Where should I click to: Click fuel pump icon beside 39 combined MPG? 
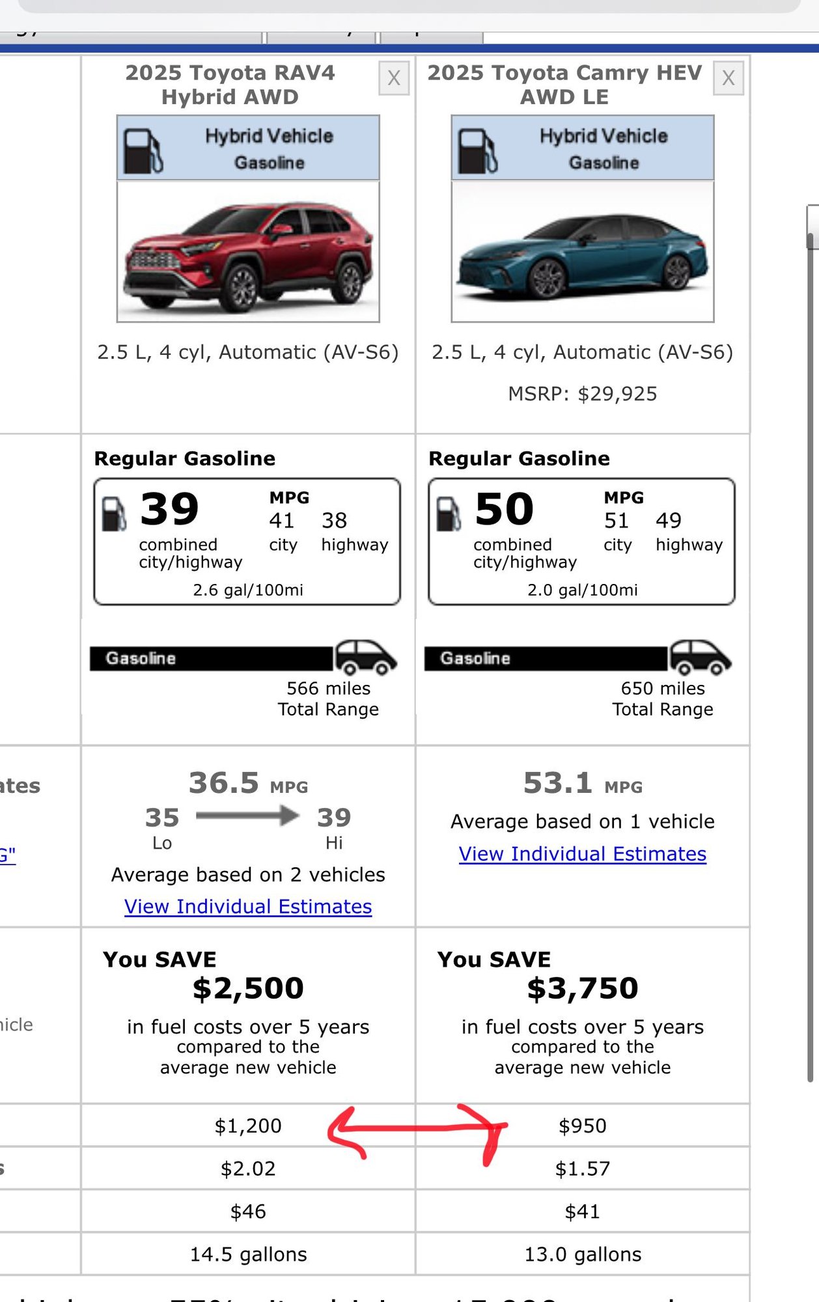pos(114,514)
